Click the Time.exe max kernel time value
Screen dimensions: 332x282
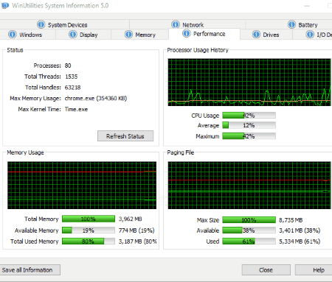coord(76,109)
